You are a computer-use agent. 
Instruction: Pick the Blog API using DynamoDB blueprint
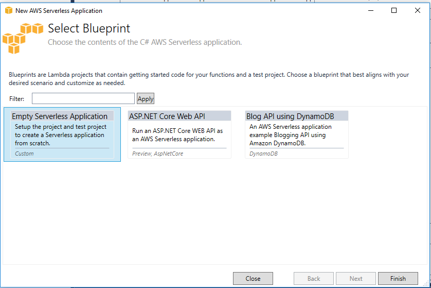(x=297, y=134)
